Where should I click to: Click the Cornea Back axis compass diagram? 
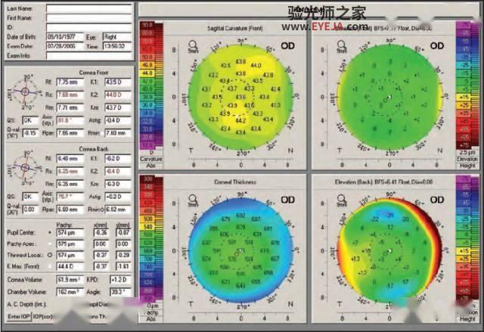tap(25, 168)
